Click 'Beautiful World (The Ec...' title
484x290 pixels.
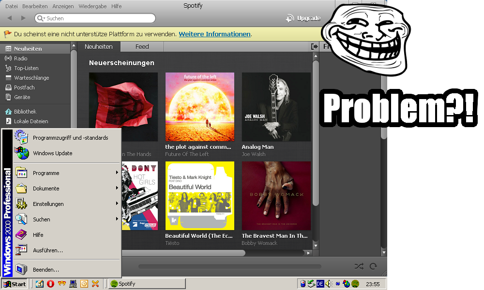point(199,236)
